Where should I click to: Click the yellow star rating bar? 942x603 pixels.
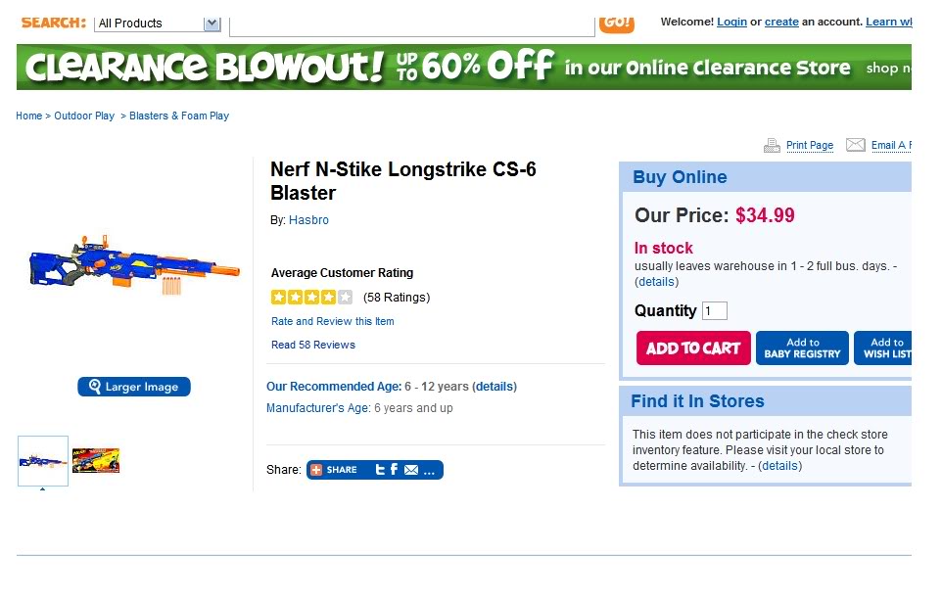click(x=311, y=297)
